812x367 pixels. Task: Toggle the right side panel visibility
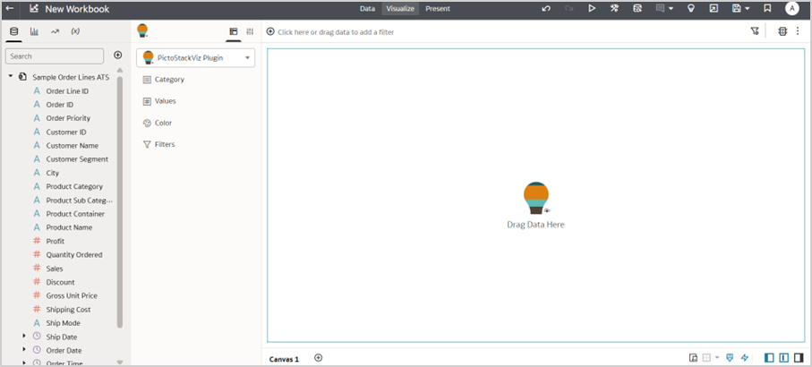click(x=799, y=358)
